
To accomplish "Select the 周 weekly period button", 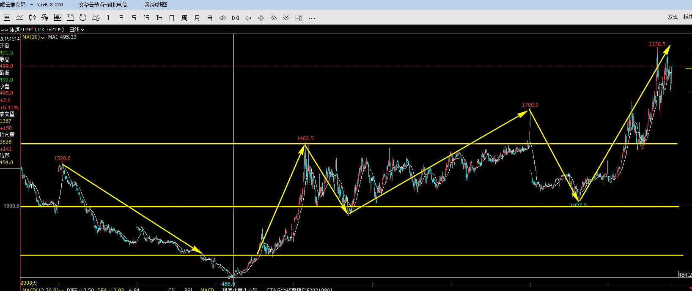I will pyautogui.click(x=184, y=18).
